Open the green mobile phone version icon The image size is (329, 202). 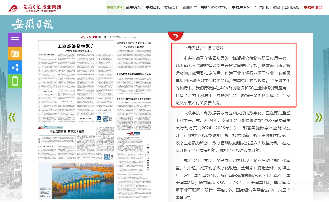click(15, 81)
